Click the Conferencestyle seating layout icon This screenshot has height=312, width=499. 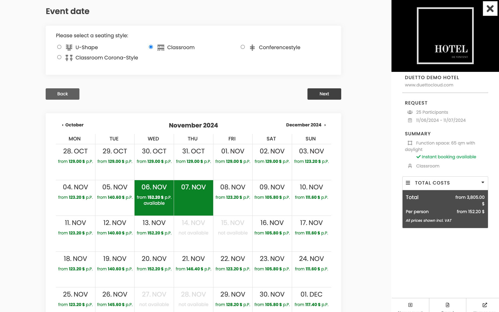click(x=252, y=48)
